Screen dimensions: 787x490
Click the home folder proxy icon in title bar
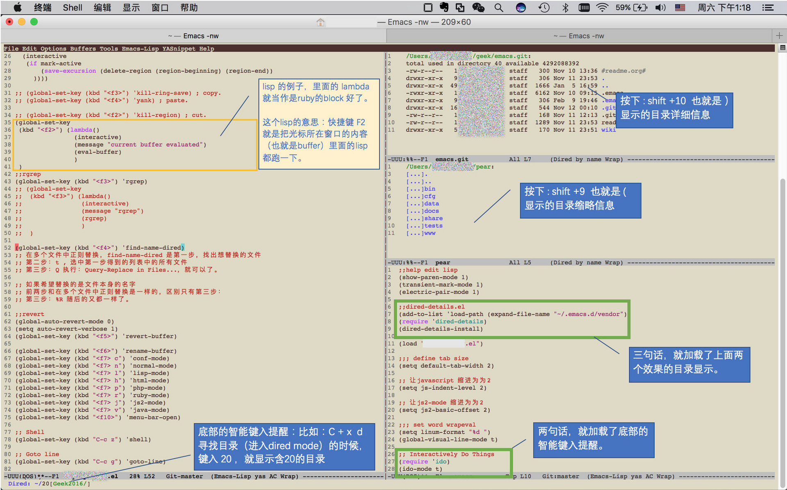321,22
